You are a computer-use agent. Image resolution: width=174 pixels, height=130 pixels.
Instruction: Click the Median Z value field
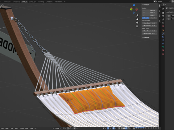click(x=149, y=15)
